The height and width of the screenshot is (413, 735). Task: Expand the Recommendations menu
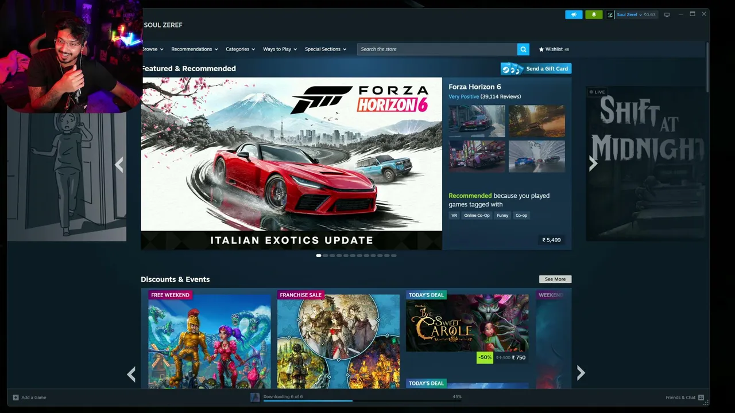coord(195,49)
